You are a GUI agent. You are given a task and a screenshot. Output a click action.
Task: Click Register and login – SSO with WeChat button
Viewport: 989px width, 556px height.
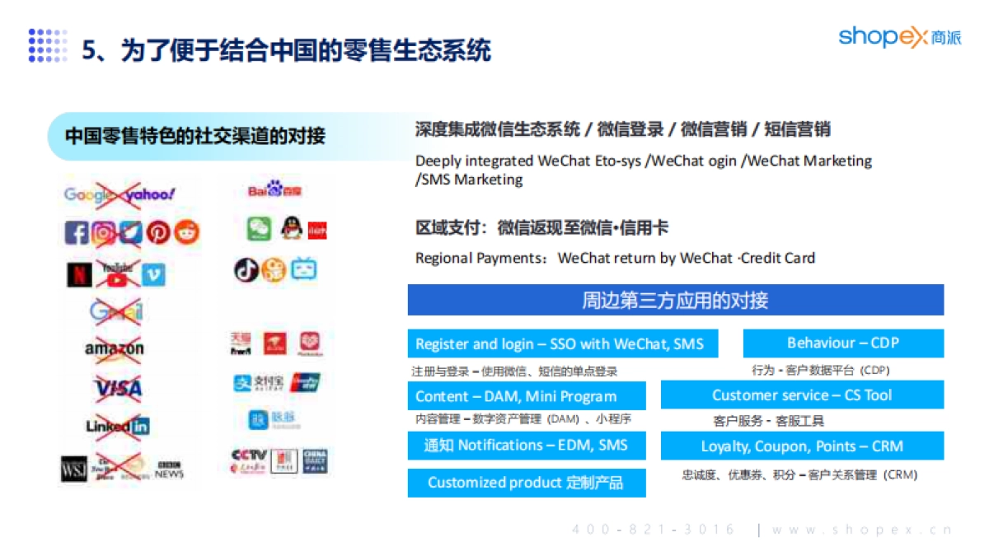(x=562, y=343)
